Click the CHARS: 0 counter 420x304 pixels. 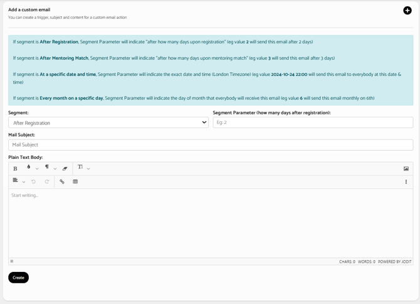point(347,262)
